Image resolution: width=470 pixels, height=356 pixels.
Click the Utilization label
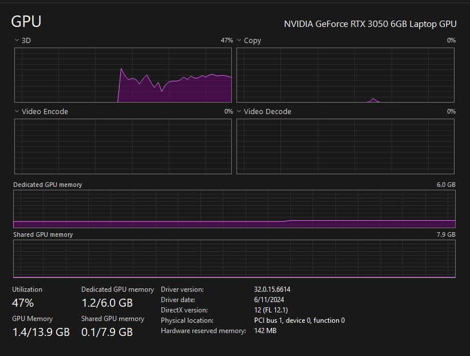(x=27, y=290)
